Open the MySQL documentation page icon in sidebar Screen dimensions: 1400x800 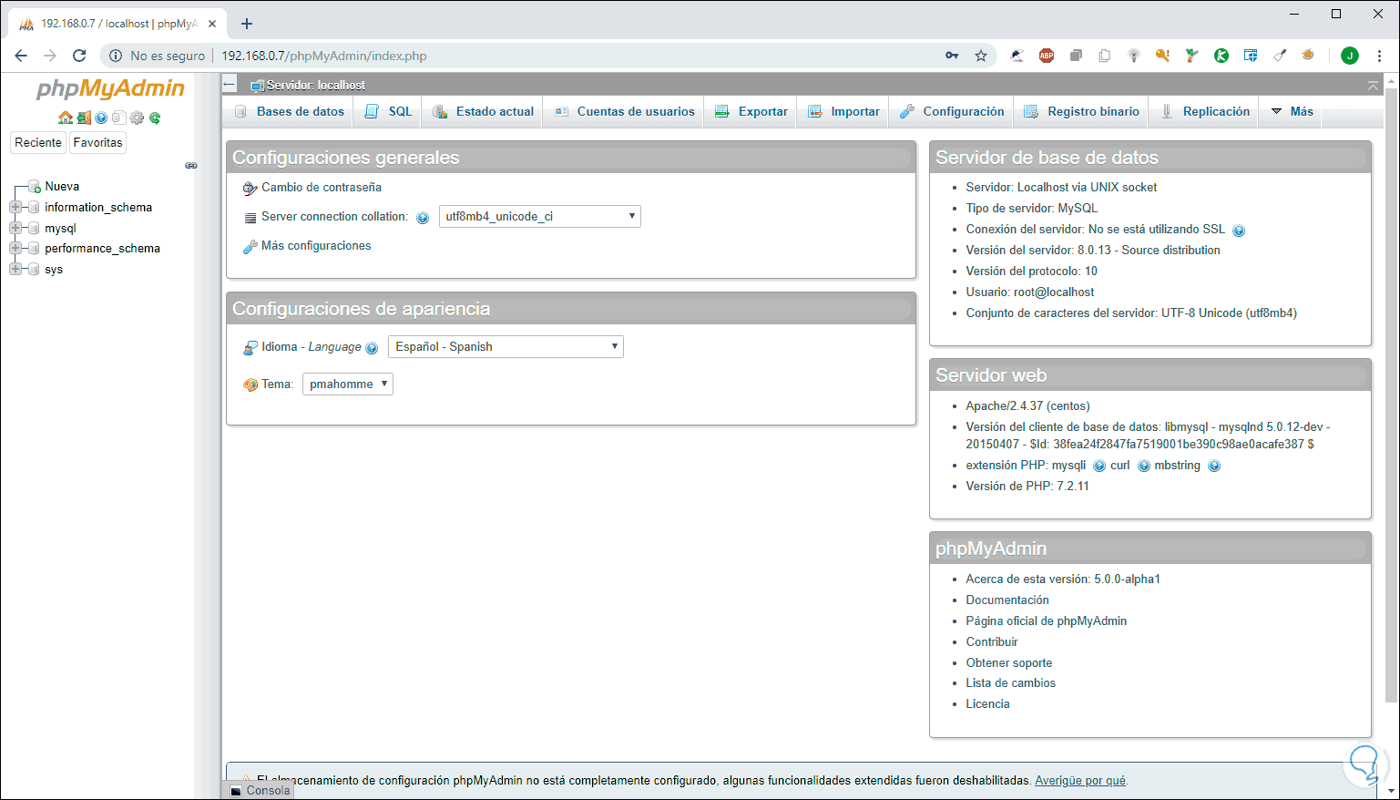[x=118, y=118]
